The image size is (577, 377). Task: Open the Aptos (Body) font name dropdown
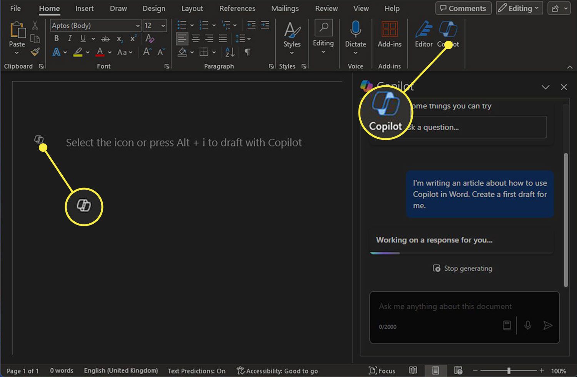coord(138,26)
